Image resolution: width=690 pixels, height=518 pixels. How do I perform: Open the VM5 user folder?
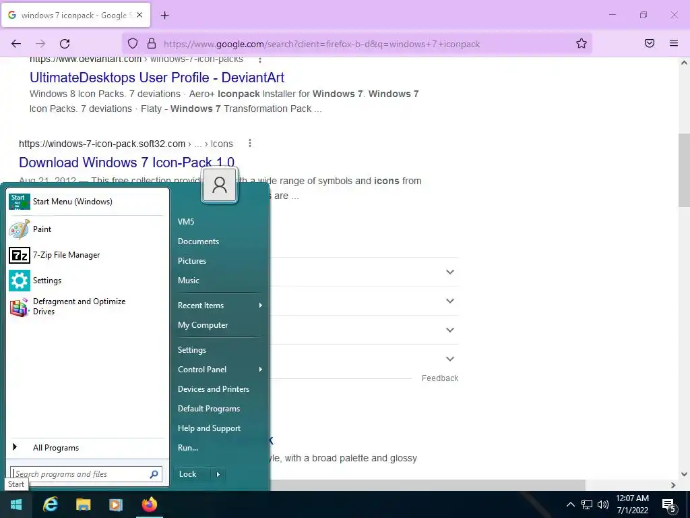click(x=186, y=221)
